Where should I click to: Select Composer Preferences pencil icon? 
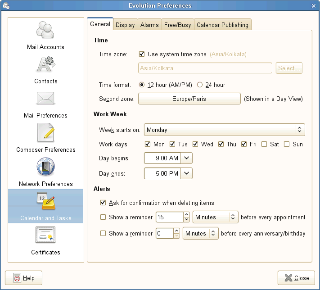[x=45, y=132]
